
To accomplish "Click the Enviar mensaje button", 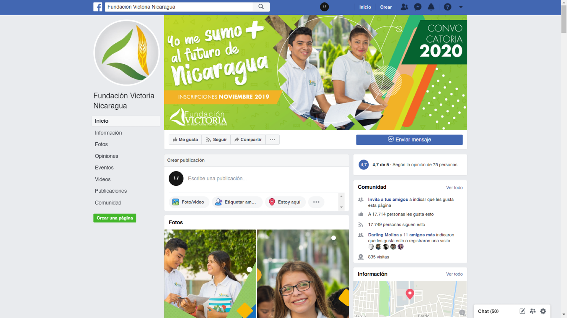I will tap(409, 140).
